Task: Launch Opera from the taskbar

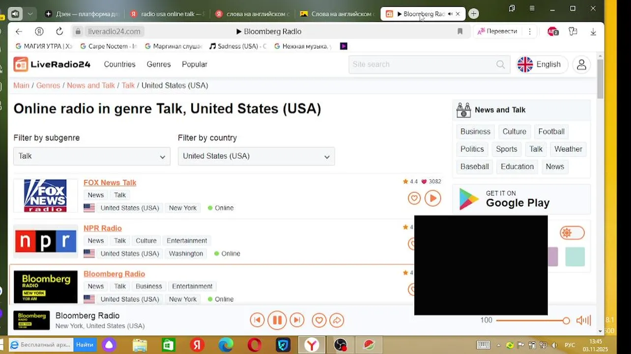Action: coord(255,345)
